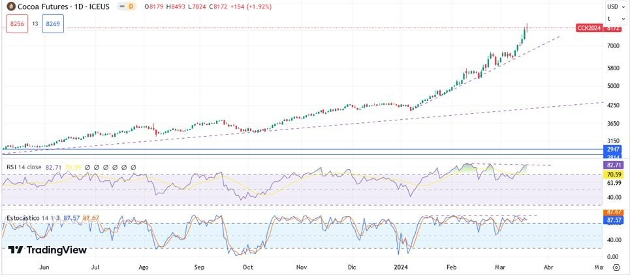
Task: Select the RSI 14 close indicator legend
Action: point(24,167)
